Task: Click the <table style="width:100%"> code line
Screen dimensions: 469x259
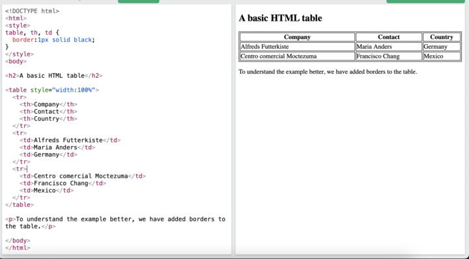Action: point(52,90)
